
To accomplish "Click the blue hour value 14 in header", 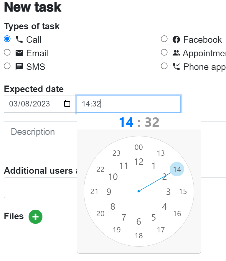I will pos(126,122).
